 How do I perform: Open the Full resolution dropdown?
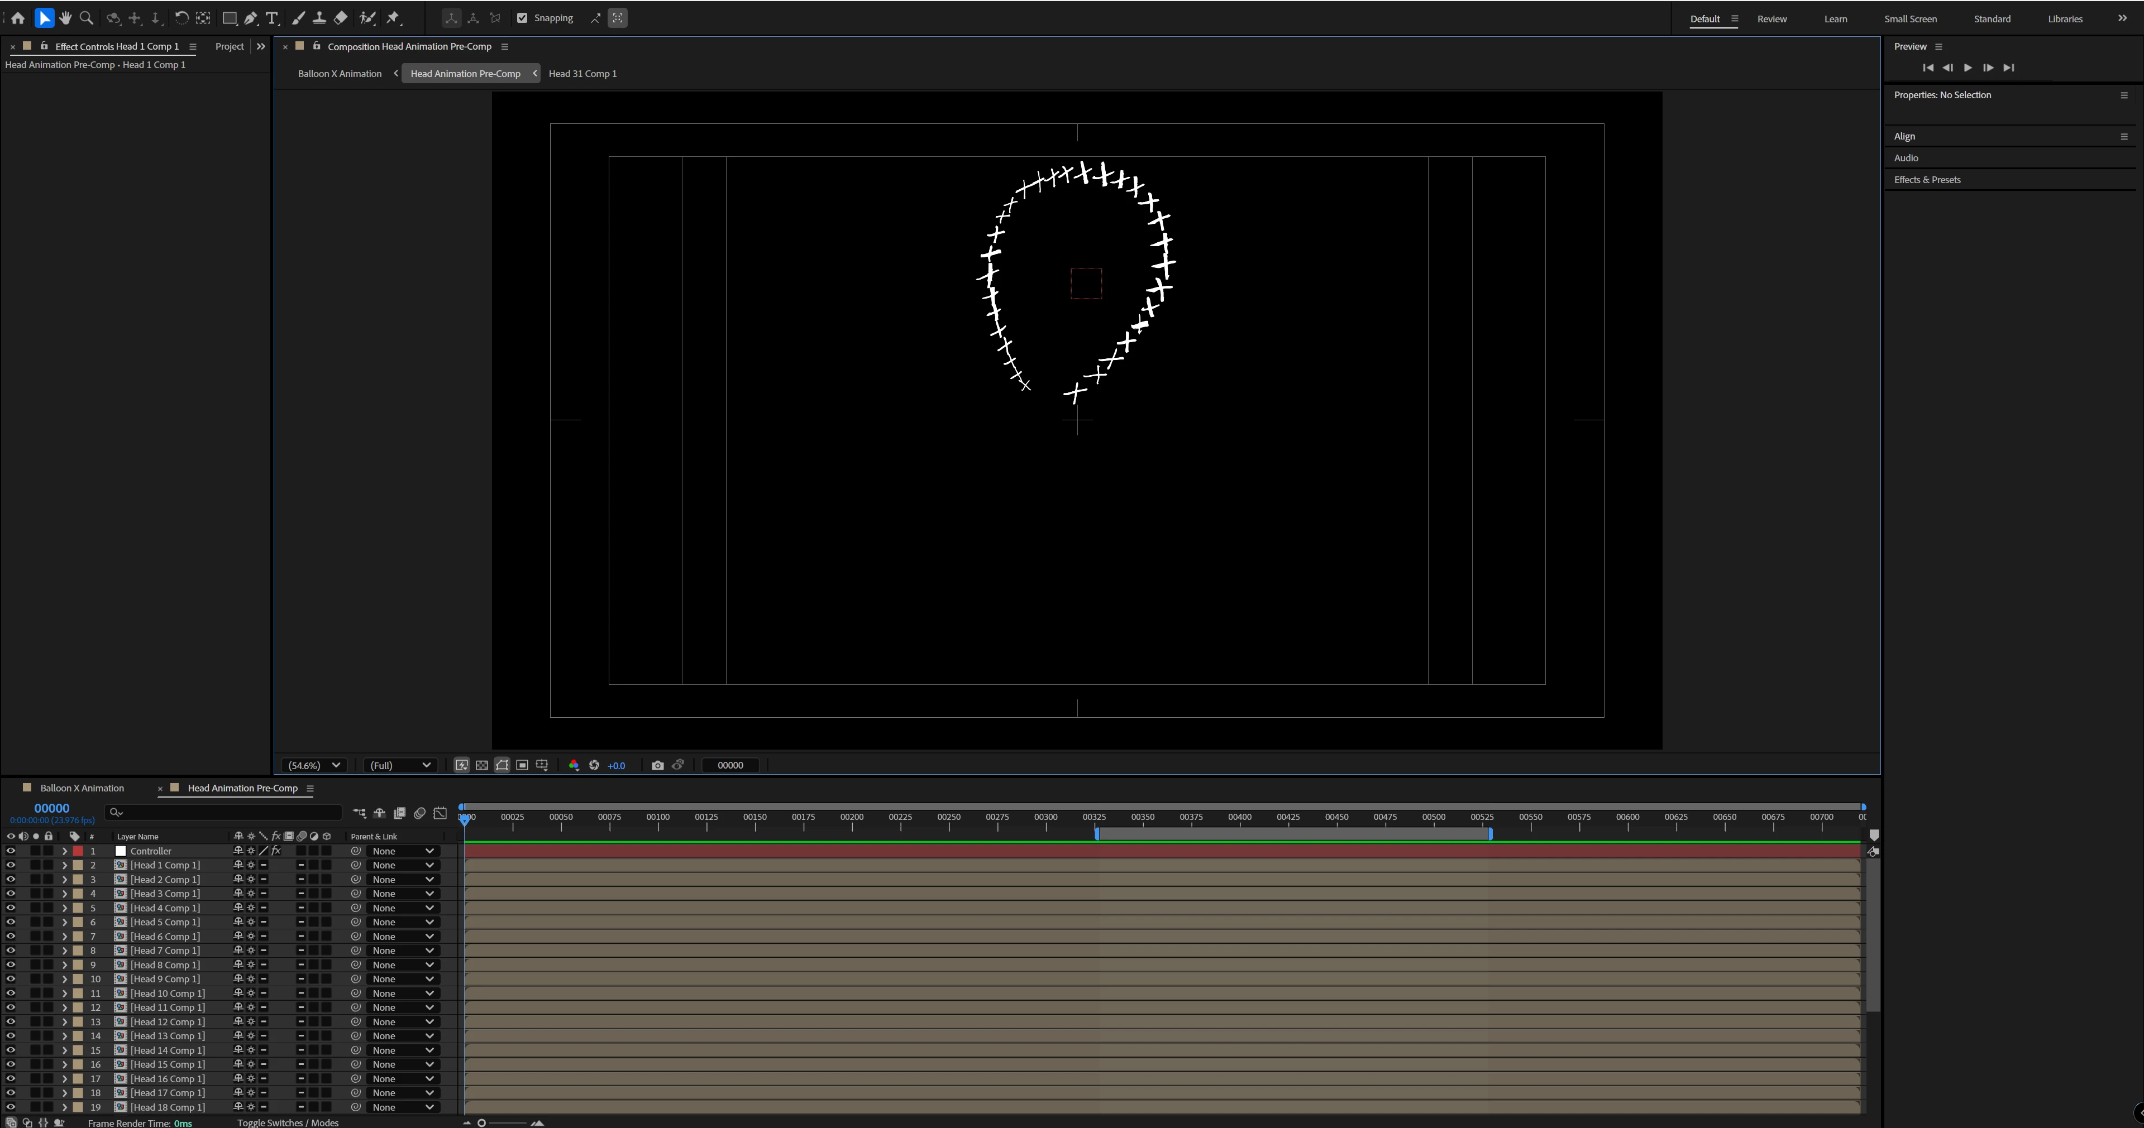(400, 765)
